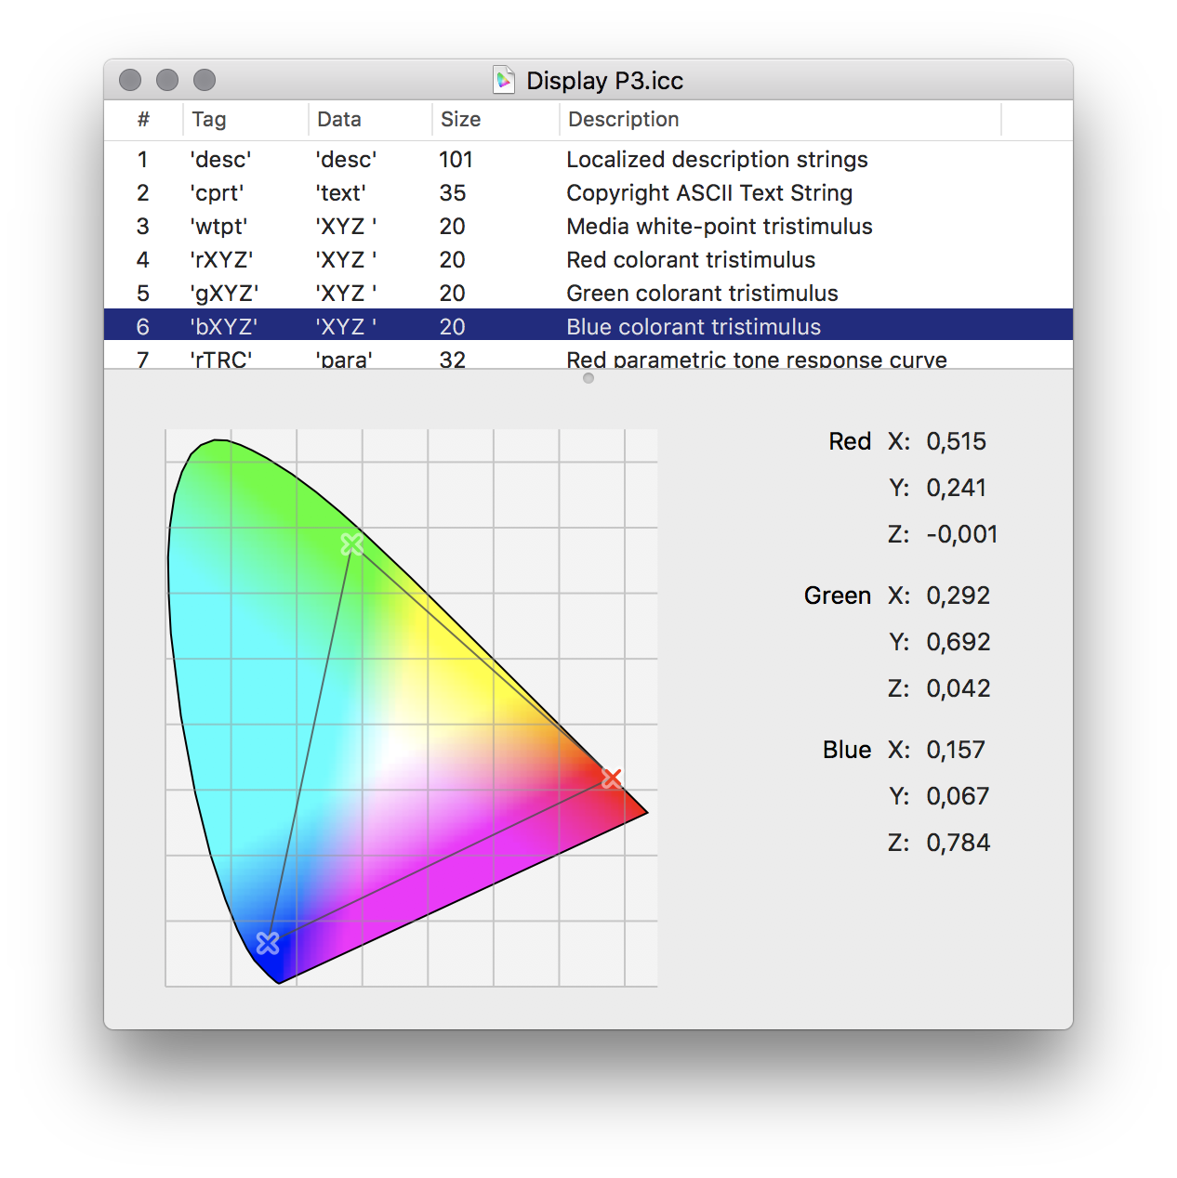1177x1178 pixels.
Task: Click 'Blue colorant tristimulus' description
Action: (x=694, y=327)
